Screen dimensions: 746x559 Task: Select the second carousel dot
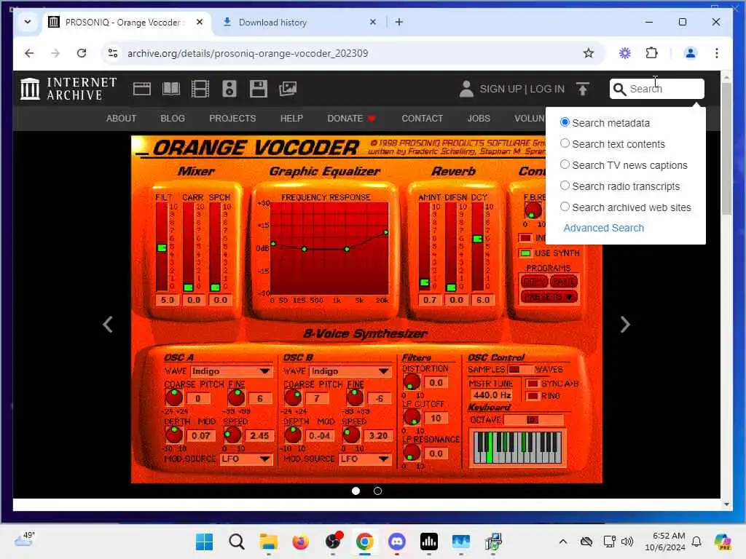[378, 491]
